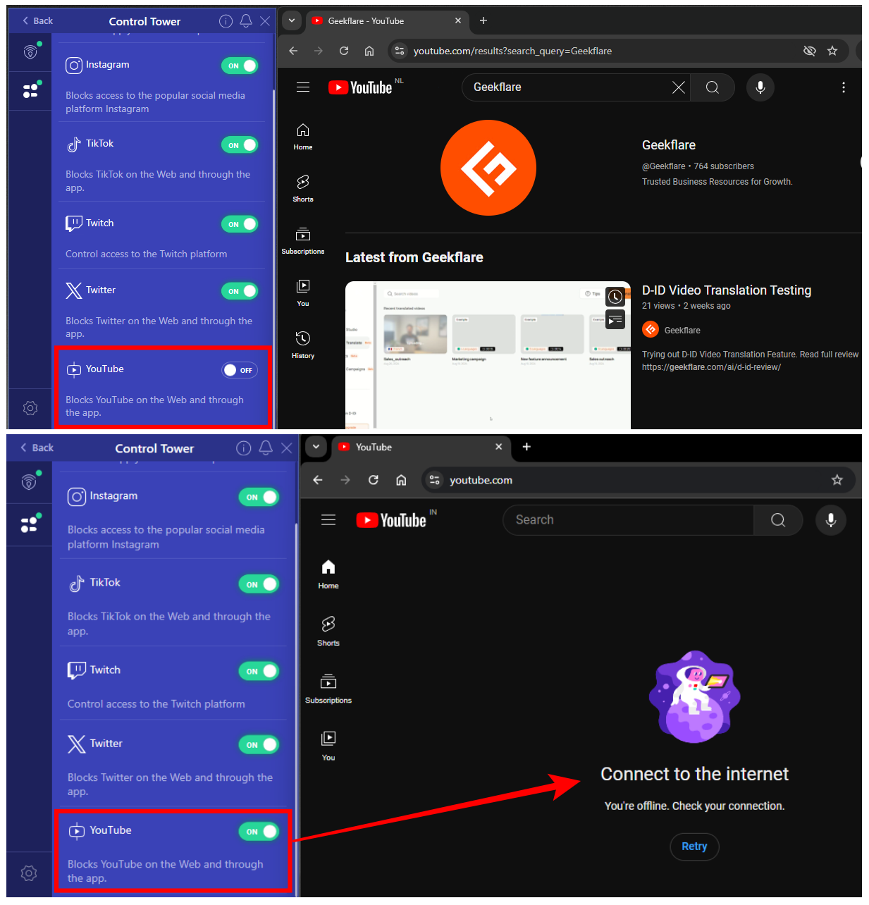
Task: Open Shorts in Geekflare results YouTube sidebar
Action: tap(303, 188)
